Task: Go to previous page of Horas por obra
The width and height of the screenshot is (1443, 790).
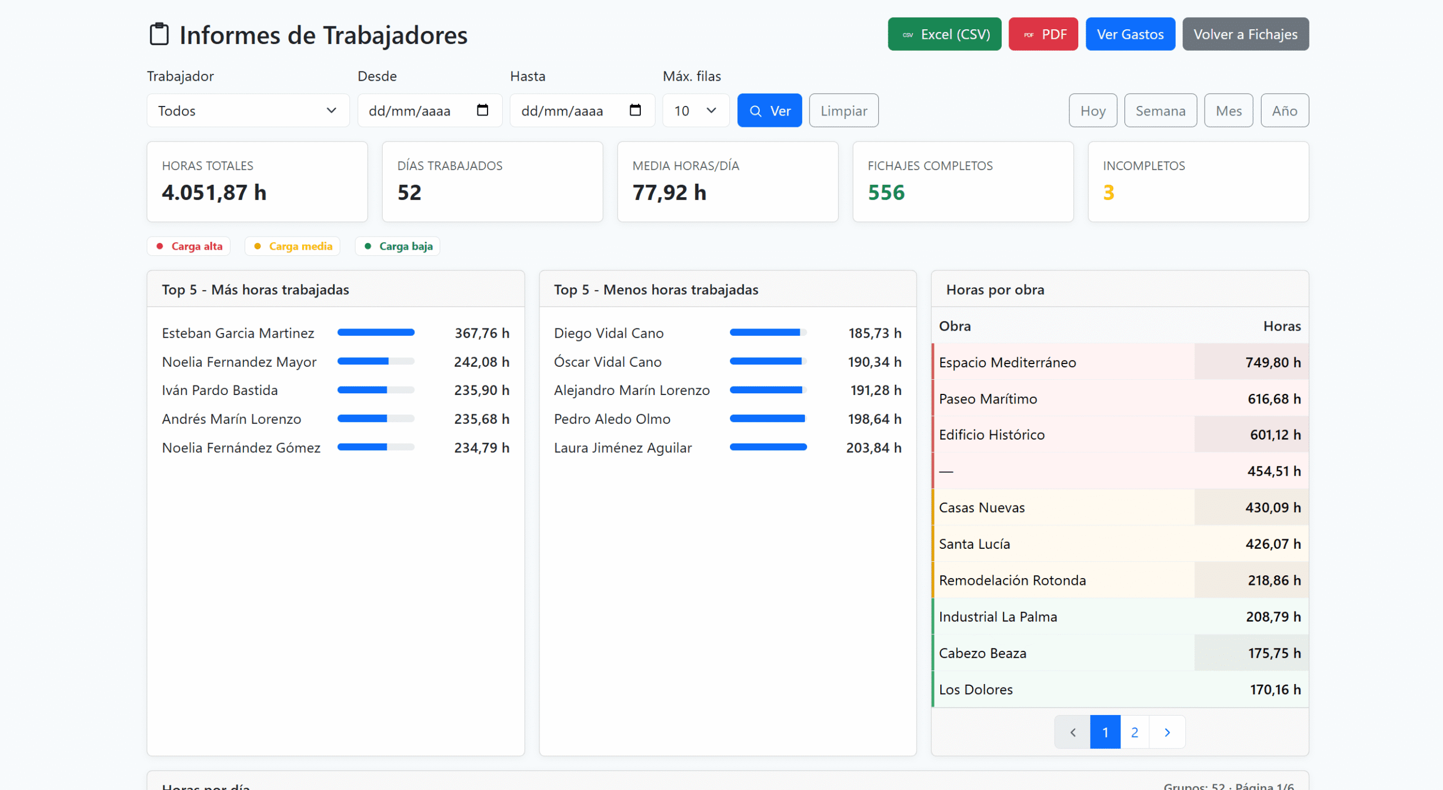Action: [1073, 732]
